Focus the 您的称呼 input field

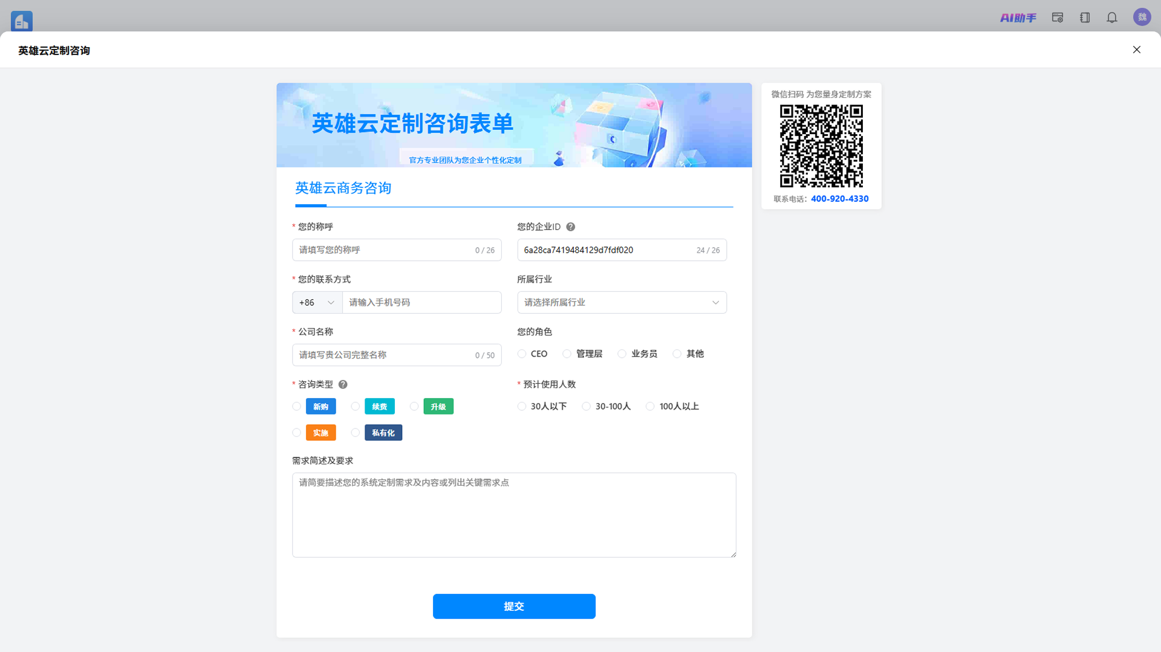(x=397, y=250)
